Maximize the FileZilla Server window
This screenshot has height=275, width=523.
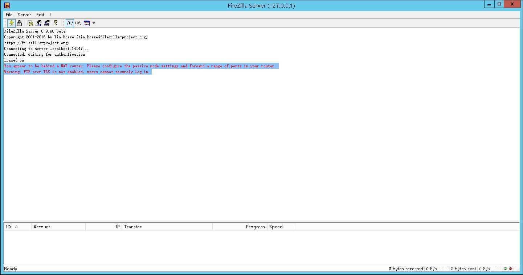[499, 4]
